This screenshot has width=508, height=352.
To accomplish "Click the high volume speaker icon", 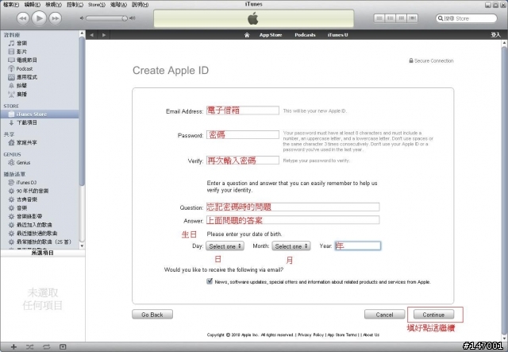I will click(133, 18).
